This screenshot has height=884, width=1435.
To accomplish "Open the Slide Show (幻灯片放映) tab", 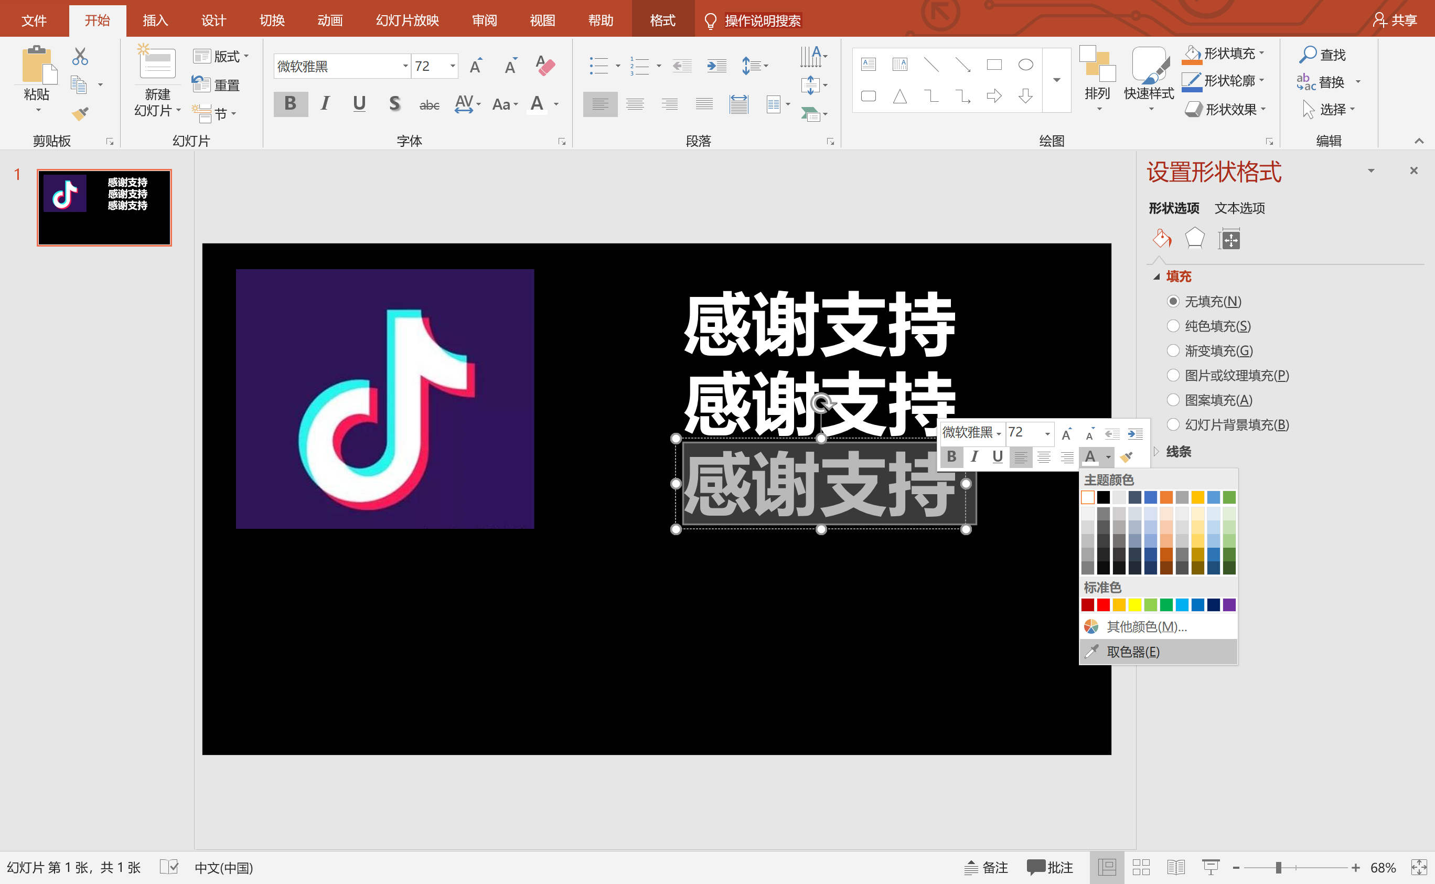I will [x=407, y=20].
